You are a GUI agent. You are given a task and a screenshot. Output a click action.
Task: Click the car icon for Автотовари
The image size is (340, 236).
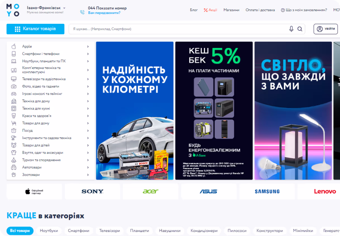14,167
